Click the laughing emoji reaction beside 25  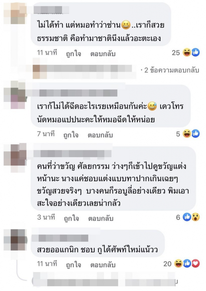click(187, 52)
